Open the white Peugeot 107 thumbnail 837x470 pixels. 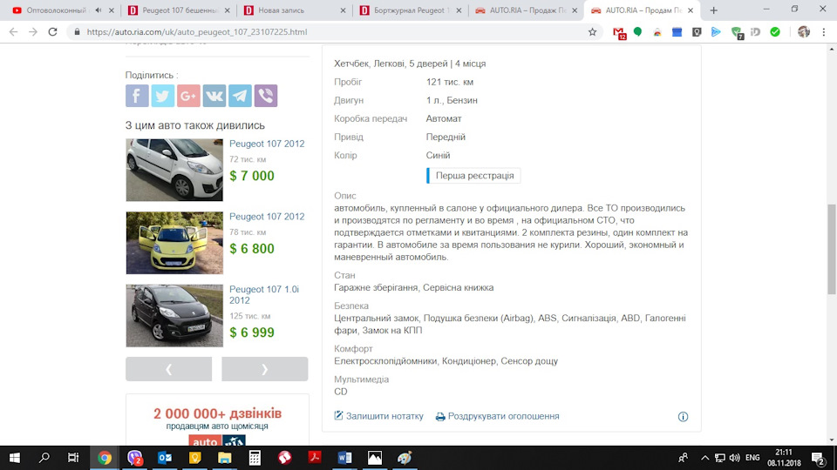point(174,170)
